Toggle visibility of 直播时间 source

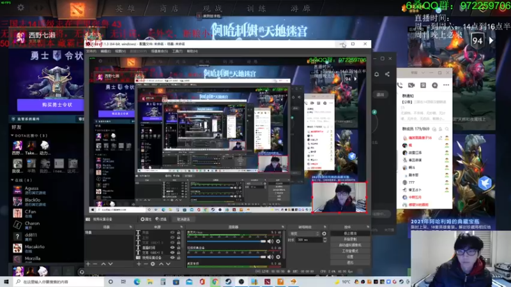click(x=172, y=247)
